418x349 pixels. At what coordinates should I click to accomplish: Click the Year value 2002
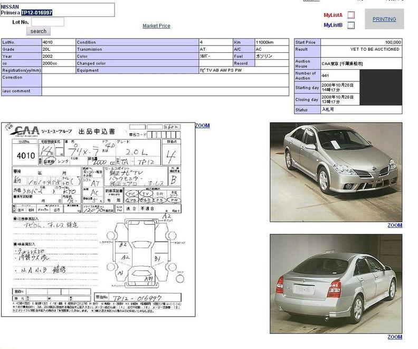[x=47, y=57]
